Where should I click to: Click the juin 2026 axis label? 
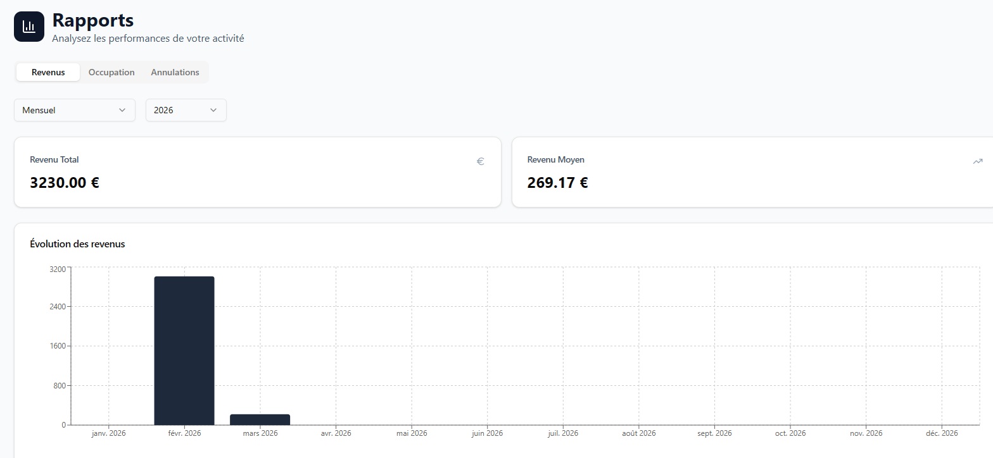pos(487,433)
